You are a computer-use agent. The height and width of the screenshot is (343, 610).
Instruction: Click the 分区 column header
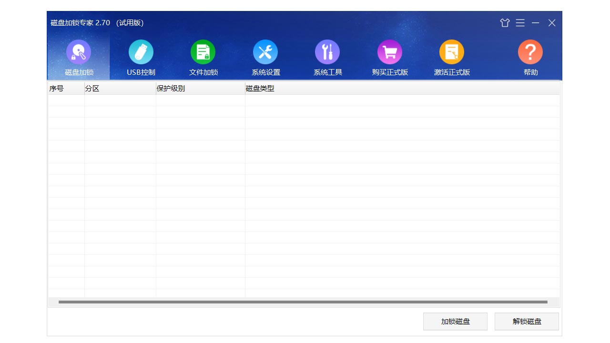pyautogui.click(x=120, y=89)
